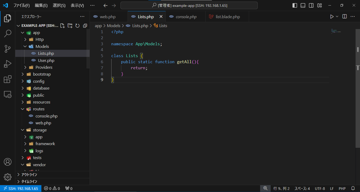This screenshot has width=360, height=192.
Task: Change encoding UTF-8 in status bar
Action: (320, 189)
